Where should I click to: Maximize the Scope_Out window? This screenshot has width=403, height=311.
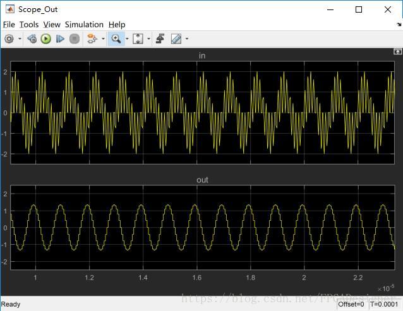point(359,9)
